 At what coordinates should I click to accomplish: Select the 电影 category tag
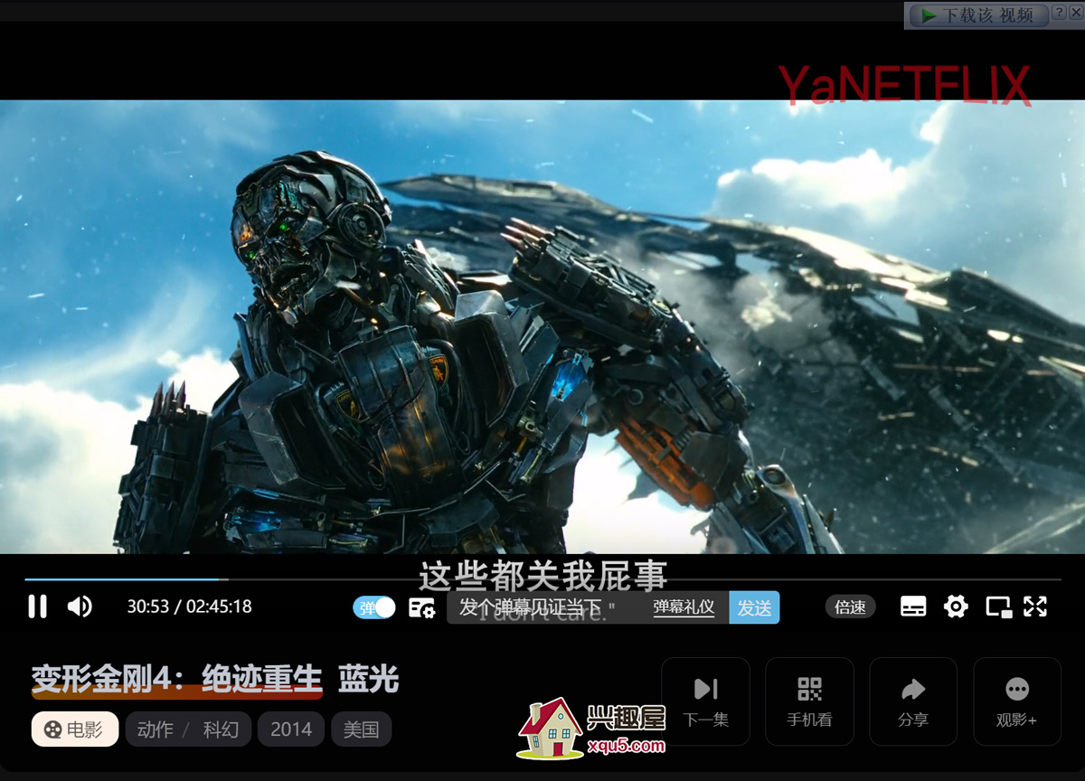(75, 729)
